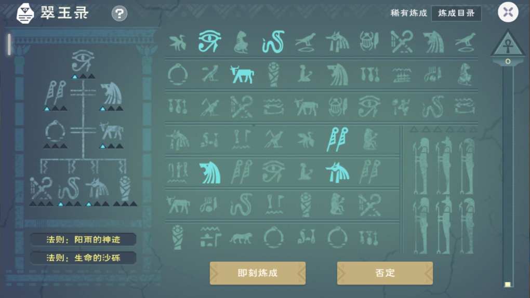This screenshot has height=298, width=530.
Task: Click the mummy node at tree bottom
Action: (x=125, y=188)
